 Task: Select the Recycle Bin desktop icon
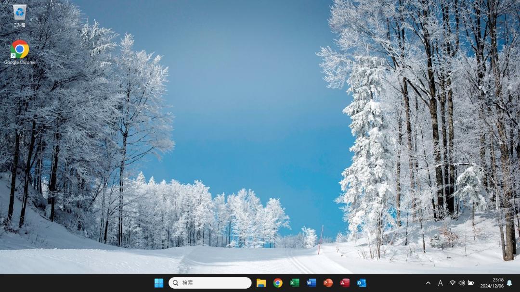[x=20, y=15]
